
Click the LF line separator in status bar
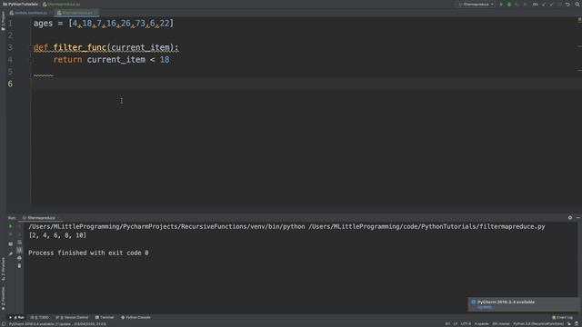point(456,324)
